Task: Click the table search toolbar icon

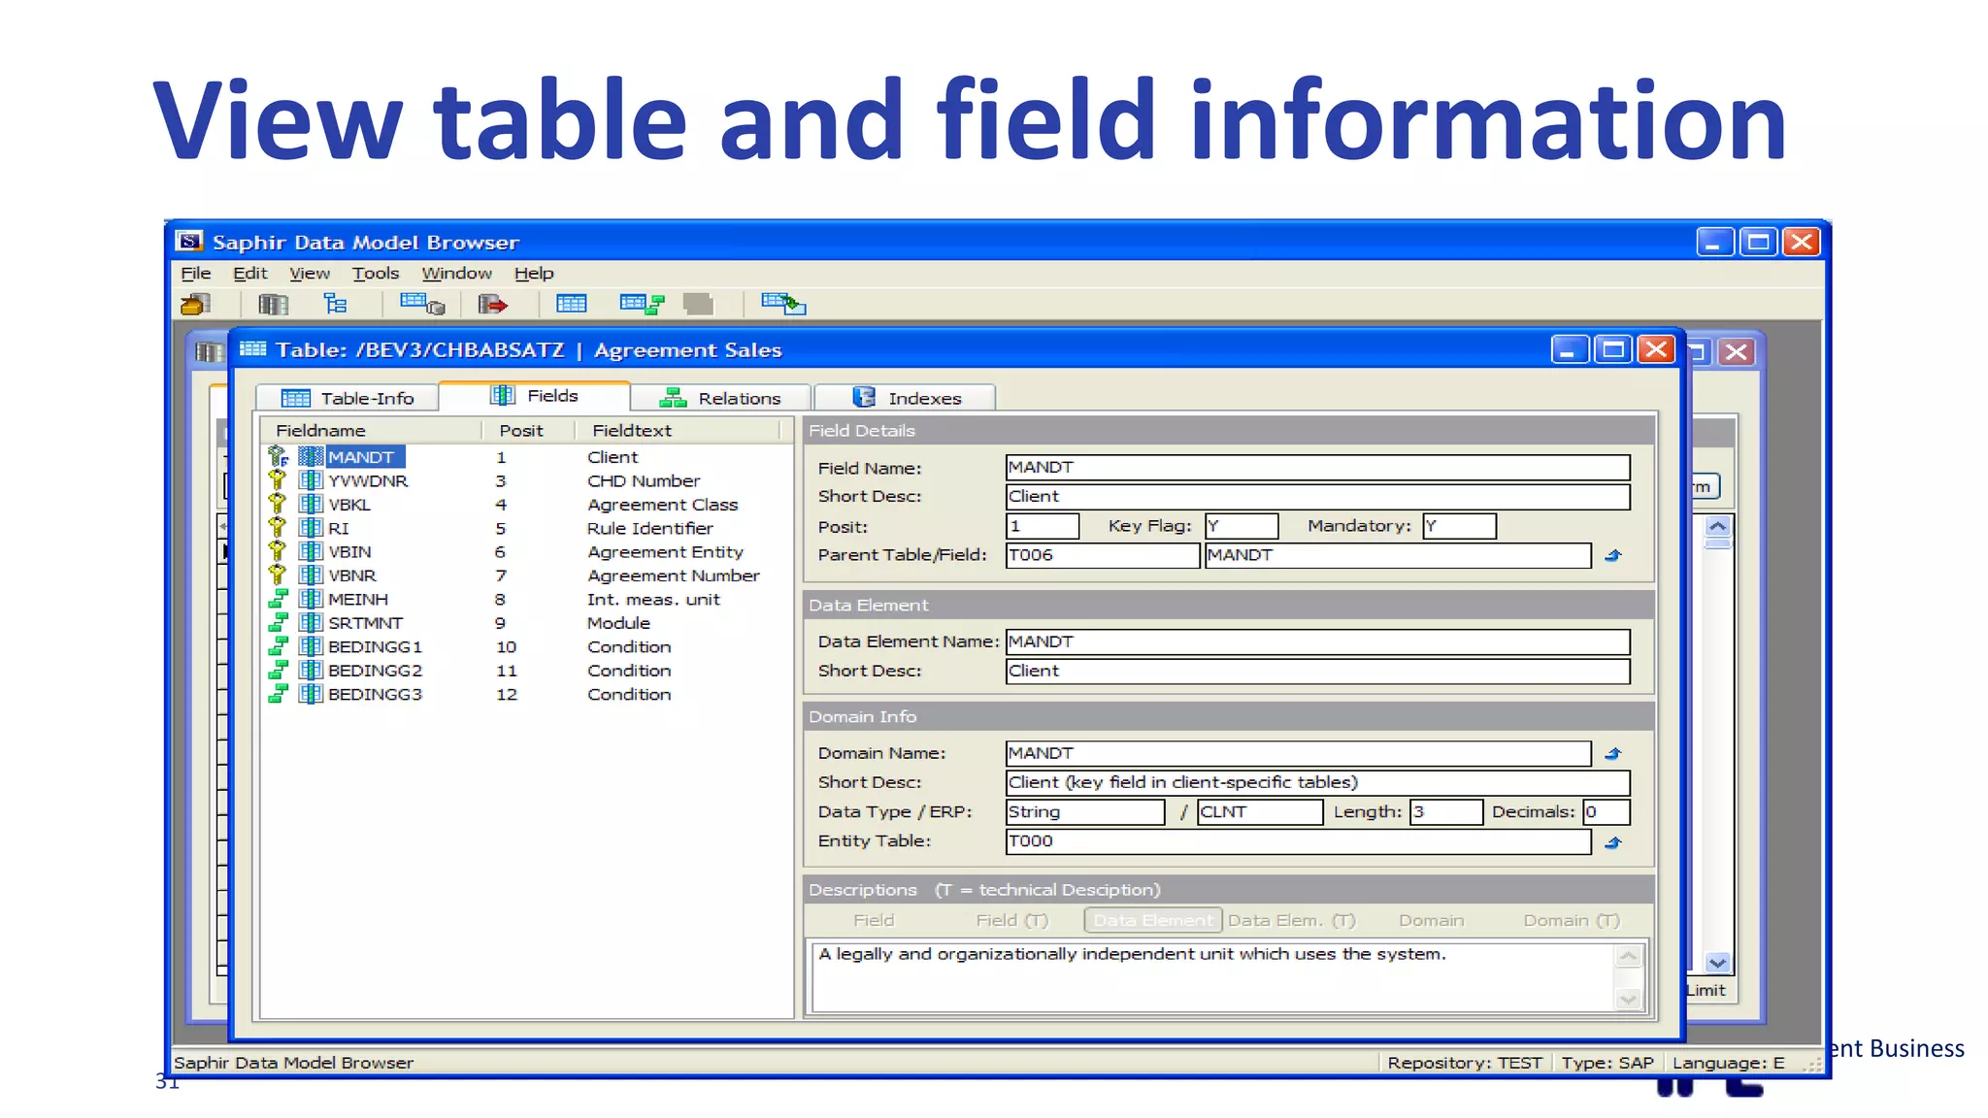Action: 422,305
